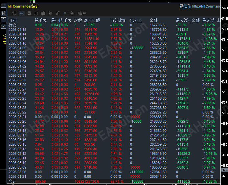Click the -188888 total deposit figure
This screenshot has height=185, width=228.
coord(137,181)
